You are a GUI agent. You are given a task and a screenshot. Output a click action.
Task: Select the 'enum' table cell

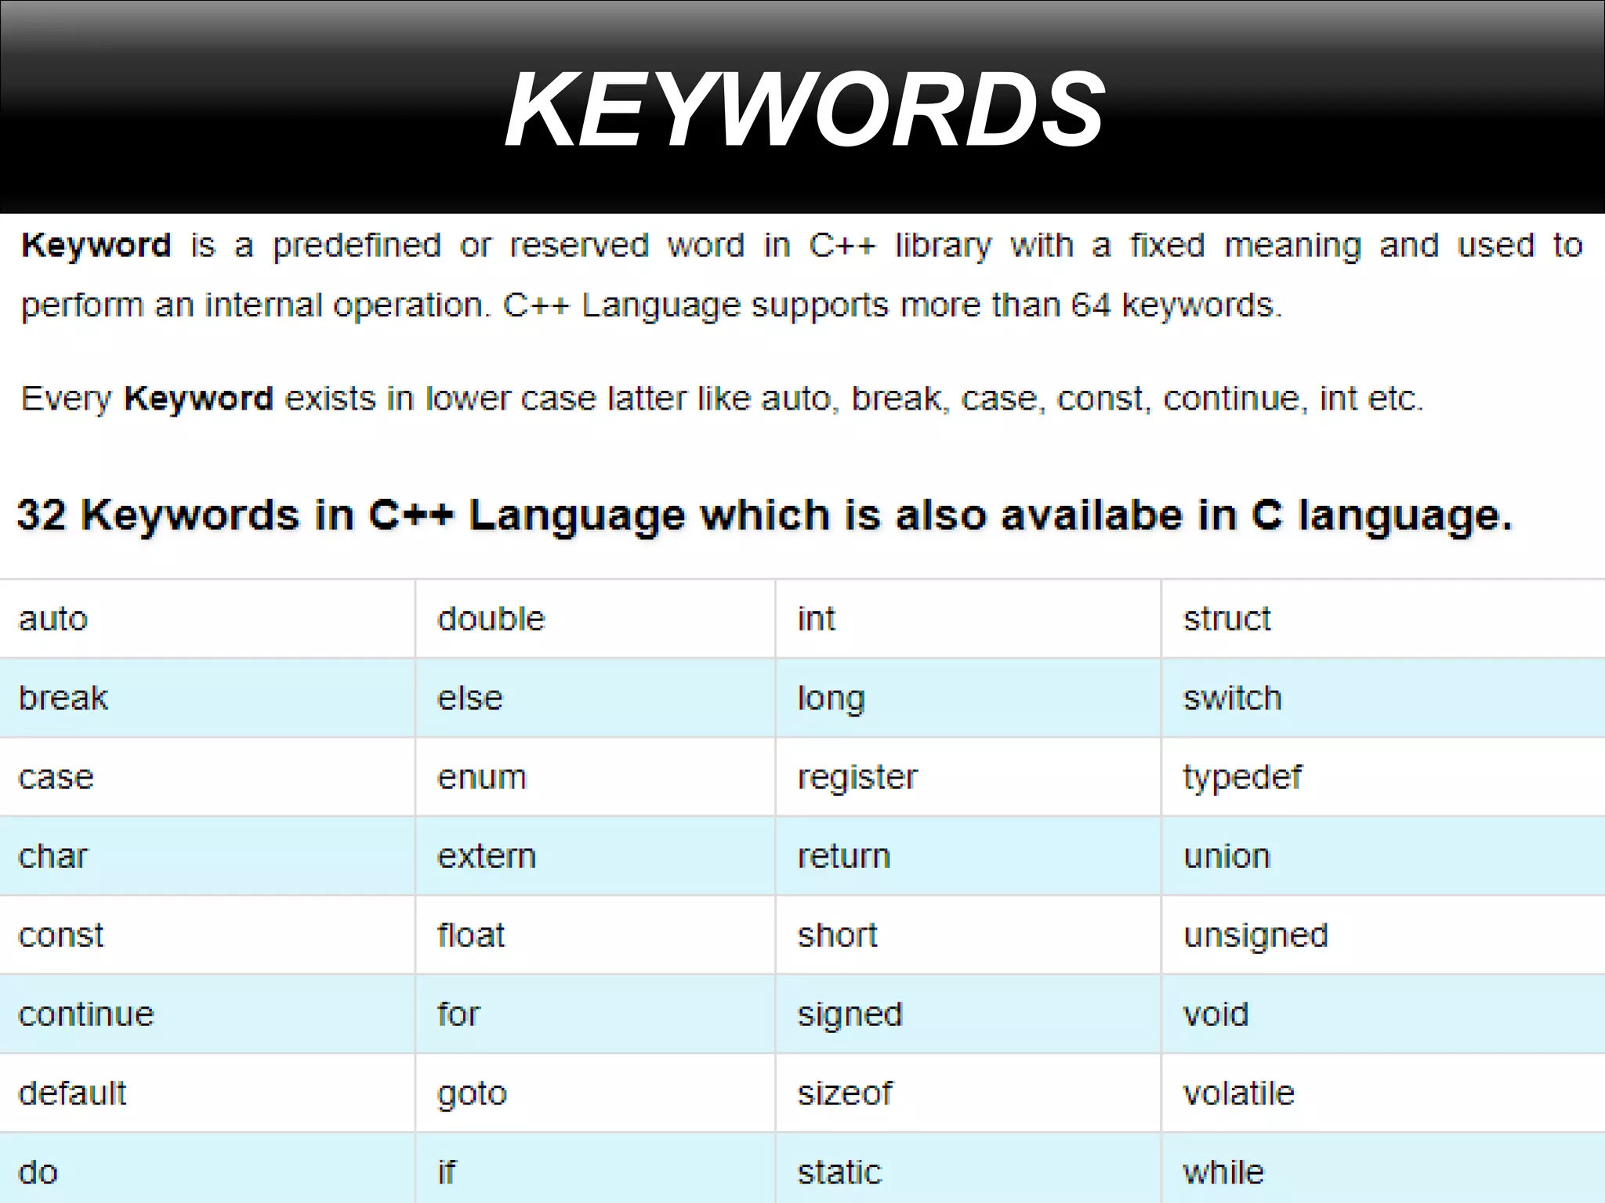click(482, 777)
